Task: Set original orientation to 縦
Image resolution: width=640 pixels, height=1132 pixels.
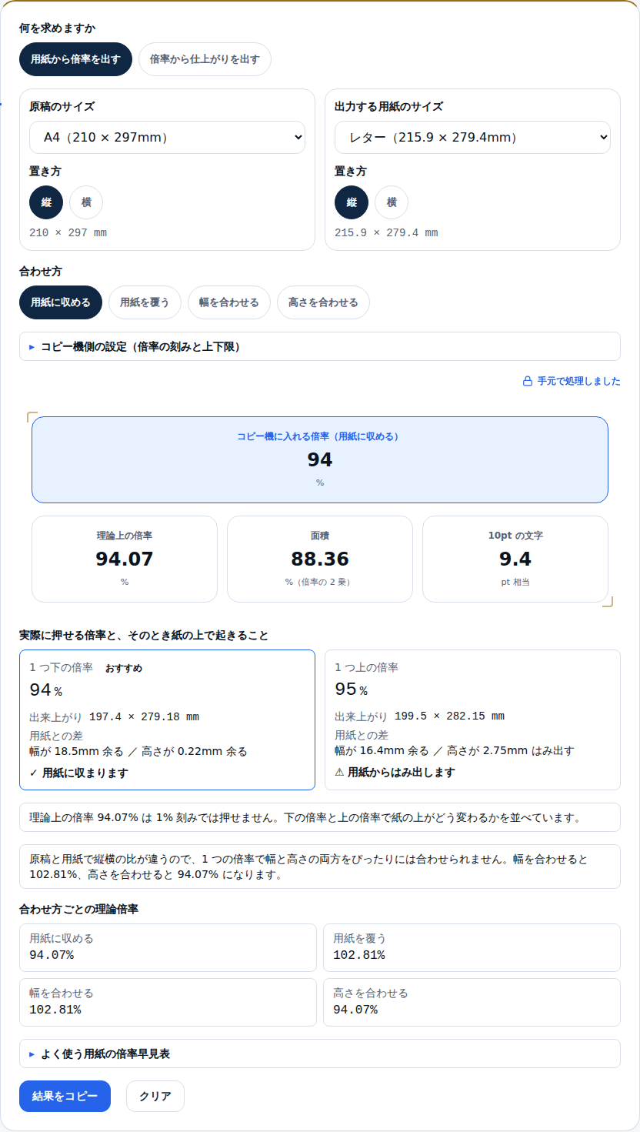Action: (x=46, y=202)
